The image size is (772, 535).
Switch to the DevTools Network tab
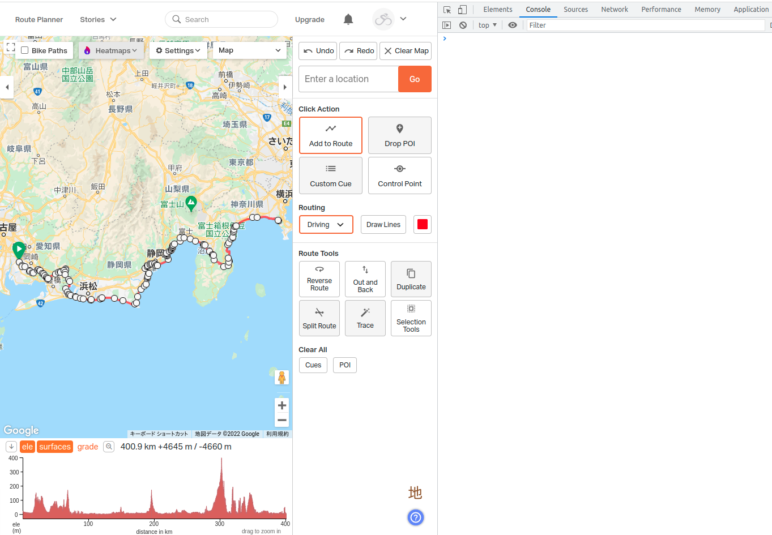tap(615, 10)
